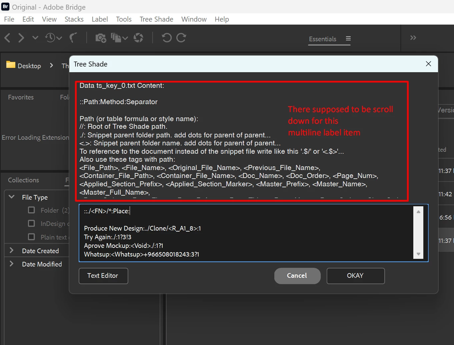454x345 pixels.
Task: Click the 'Try Again' line
Action: (107, 237)
